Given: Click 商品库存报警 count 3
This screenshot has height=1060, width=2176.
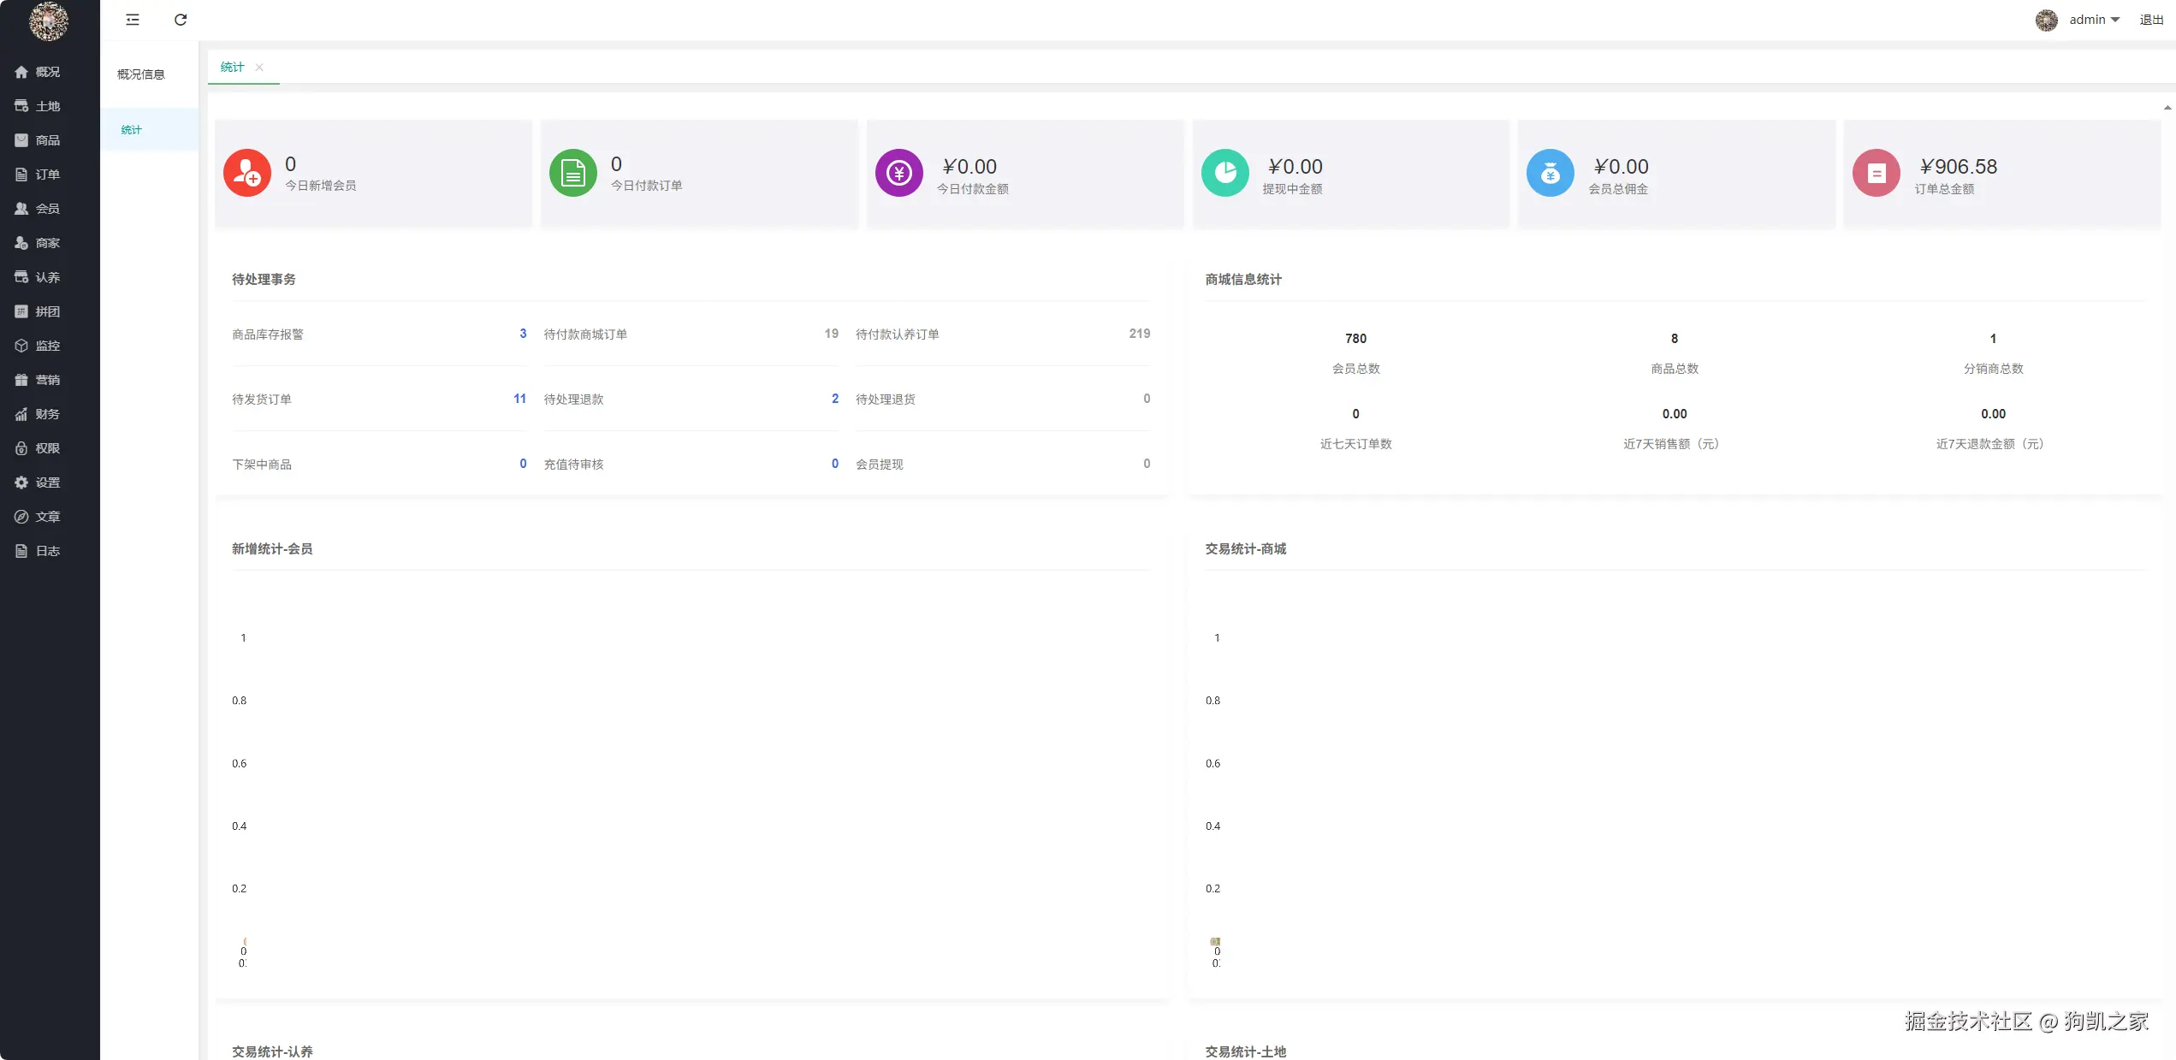Looking at the screenshot, I should [x=523, y=334].
